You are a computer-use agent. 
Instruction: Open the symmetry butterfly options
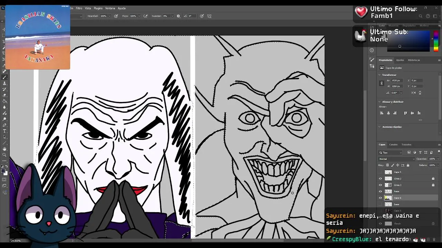coord(209,16)
